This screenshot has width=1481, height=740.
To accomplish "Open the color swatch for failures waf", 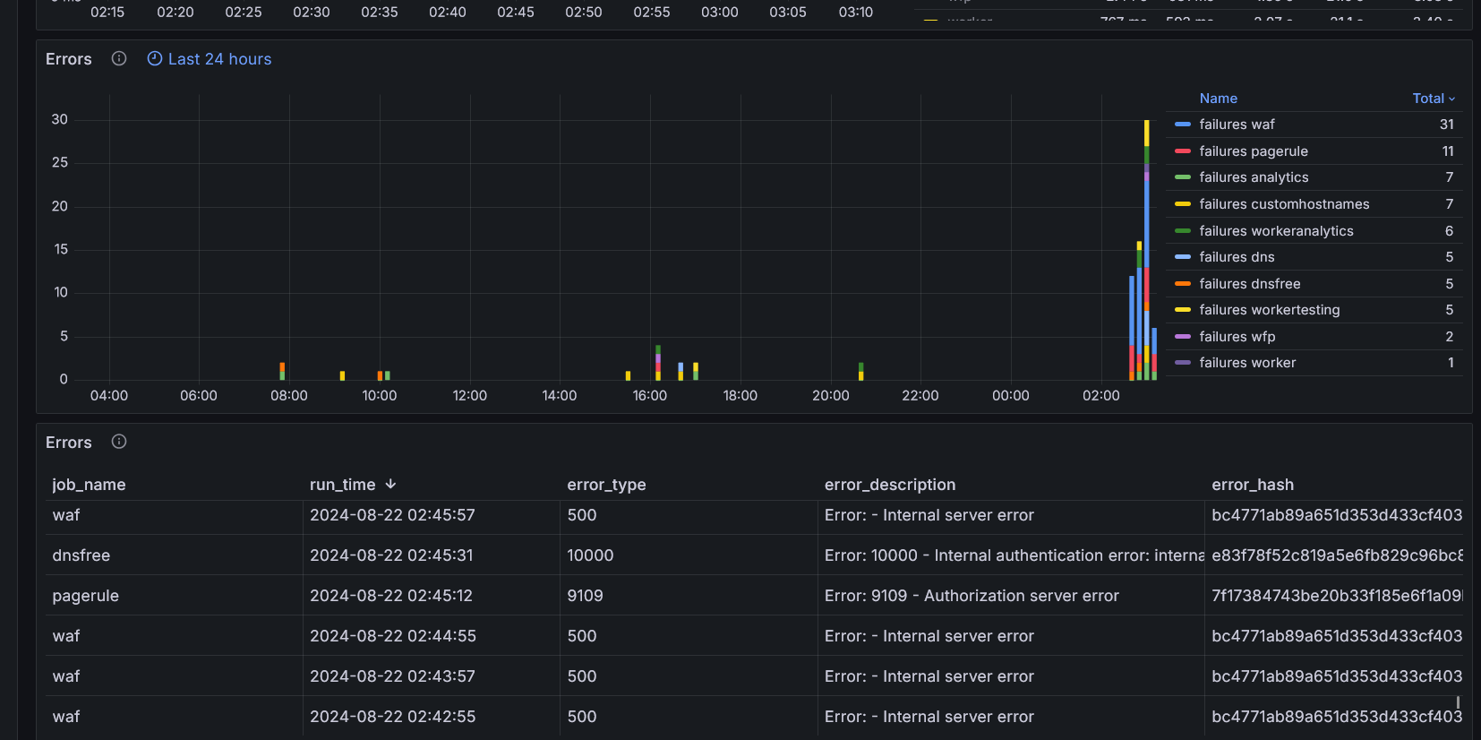I will [x=1183, y=125].
